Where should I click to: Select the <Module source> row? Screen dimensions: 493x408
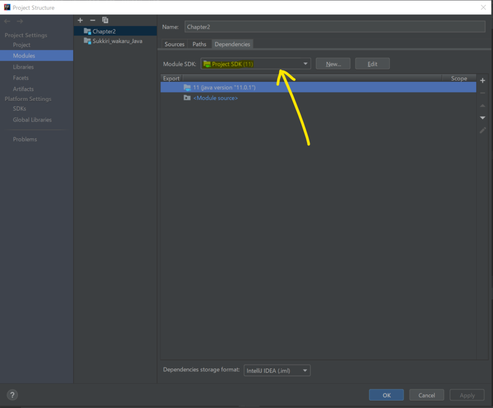tap(318, 98)
